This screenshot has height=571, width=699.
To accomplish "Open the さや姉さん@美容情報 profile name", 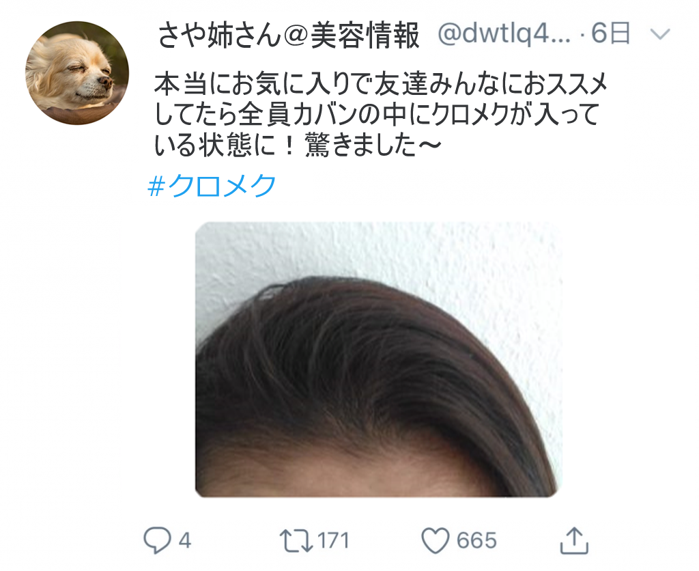I will click(x=289, y=35).
